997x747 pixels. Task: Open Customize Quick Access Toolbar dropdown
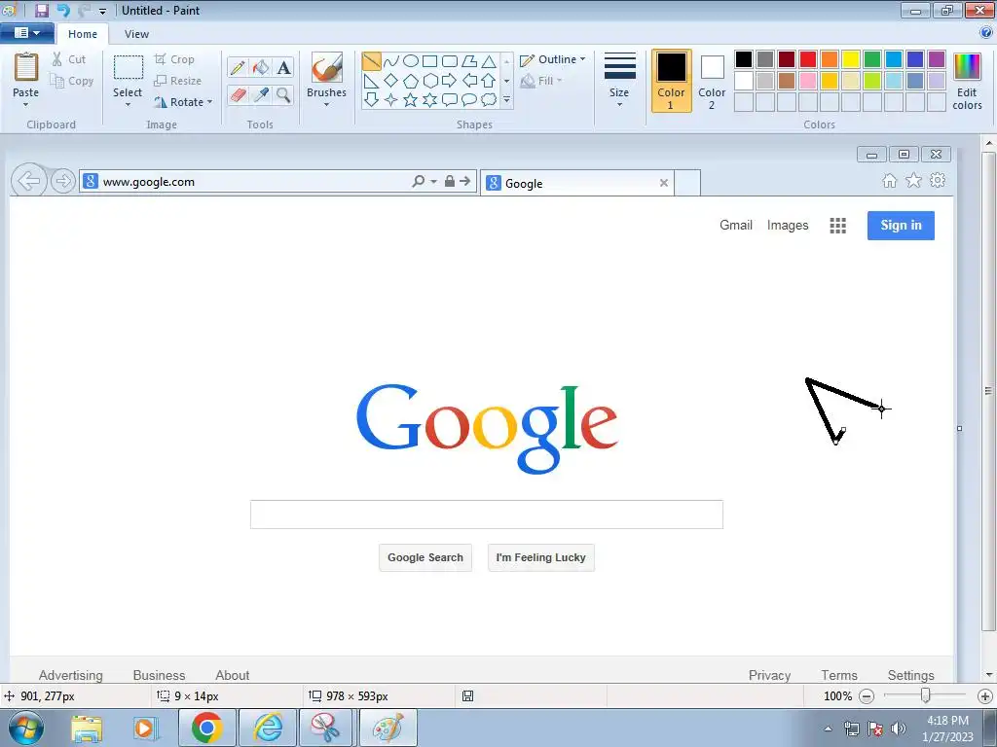(102, 11)
